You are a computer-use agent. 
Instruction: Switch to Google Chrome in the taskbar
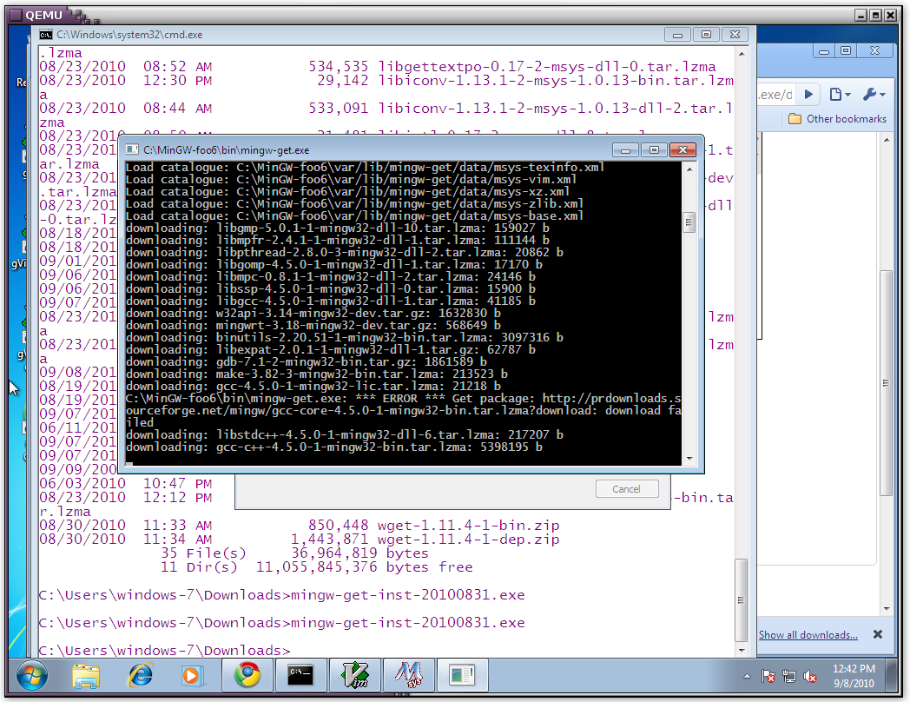tap(247, 675)
